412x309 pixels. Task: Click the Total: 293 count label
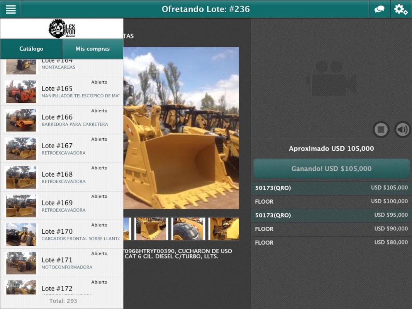pos(63,301)
